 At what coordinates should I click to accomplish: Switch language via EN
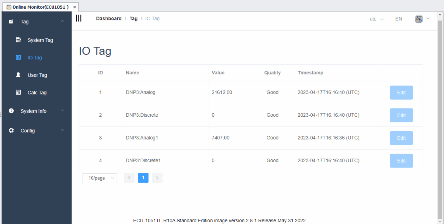[x=398, y=19]
